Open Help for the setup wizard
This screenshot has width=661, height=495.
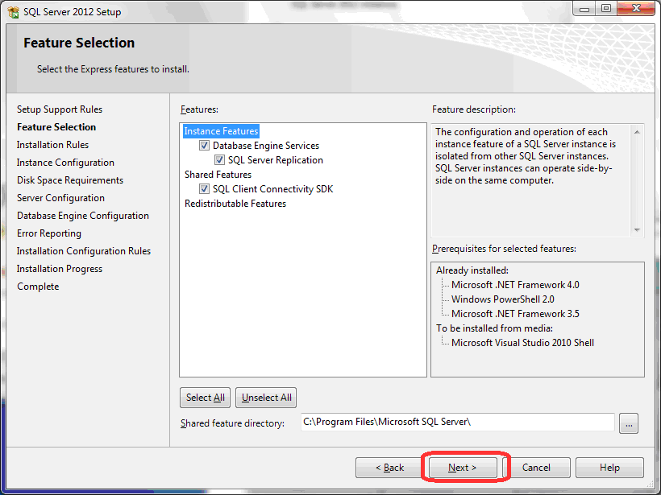pyautogui.click(x=609, y=468)
